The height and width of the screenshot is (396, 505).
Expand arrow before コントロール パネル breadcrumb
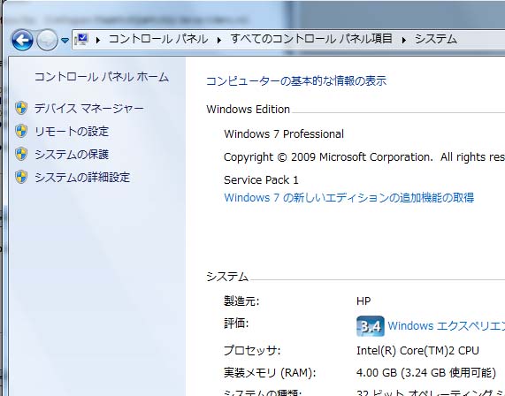(x=98, y=40)
